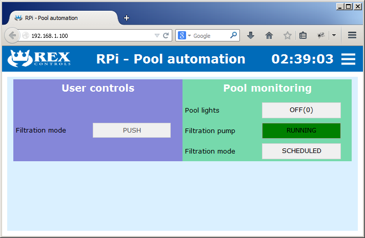Click the Pool lights OFF(0) indicator
365x238 pixels.
tap(301, 110)
